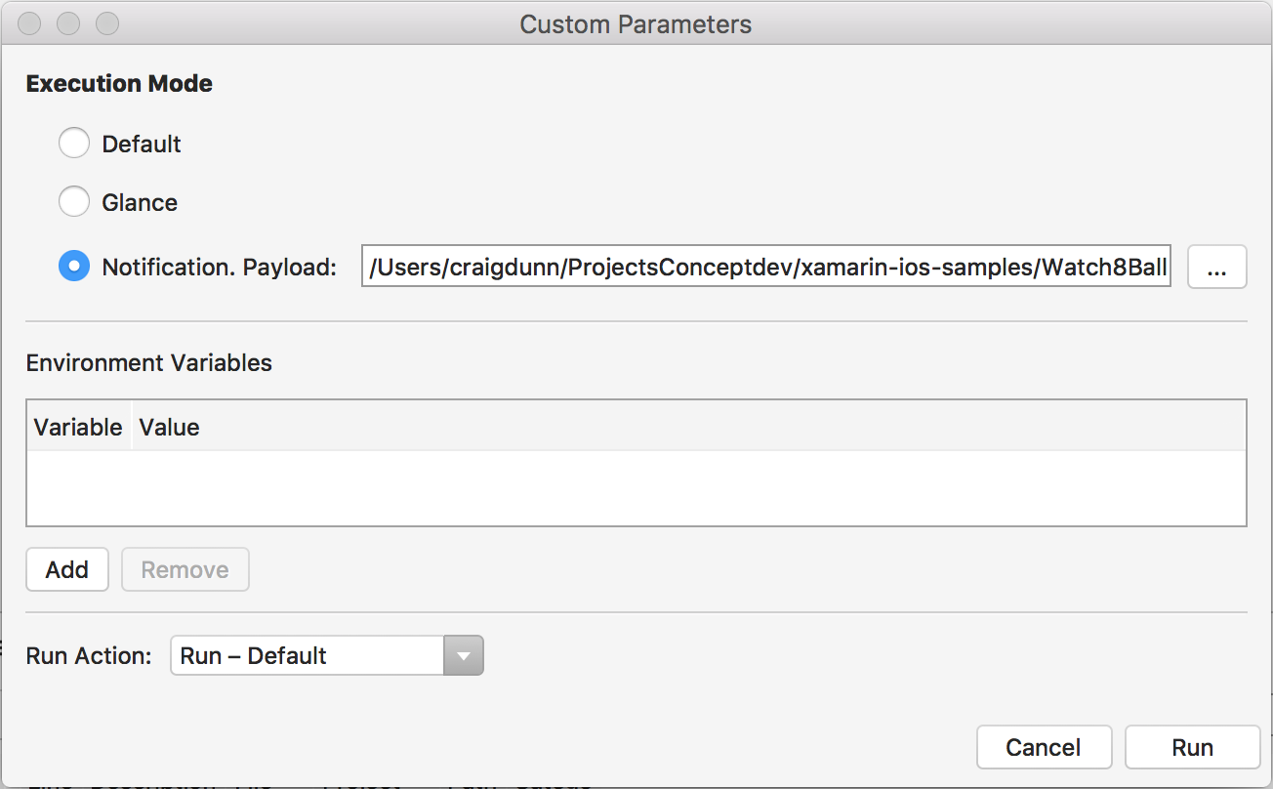This screenshot has height=789, width=1273.
Task: Click the window zoom button
Action: tap(106, 23)
